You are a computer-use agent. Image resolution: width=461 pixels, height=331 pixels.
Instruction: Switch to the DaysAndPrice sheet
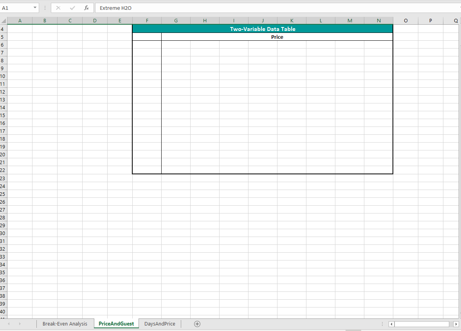pos(159,324)
